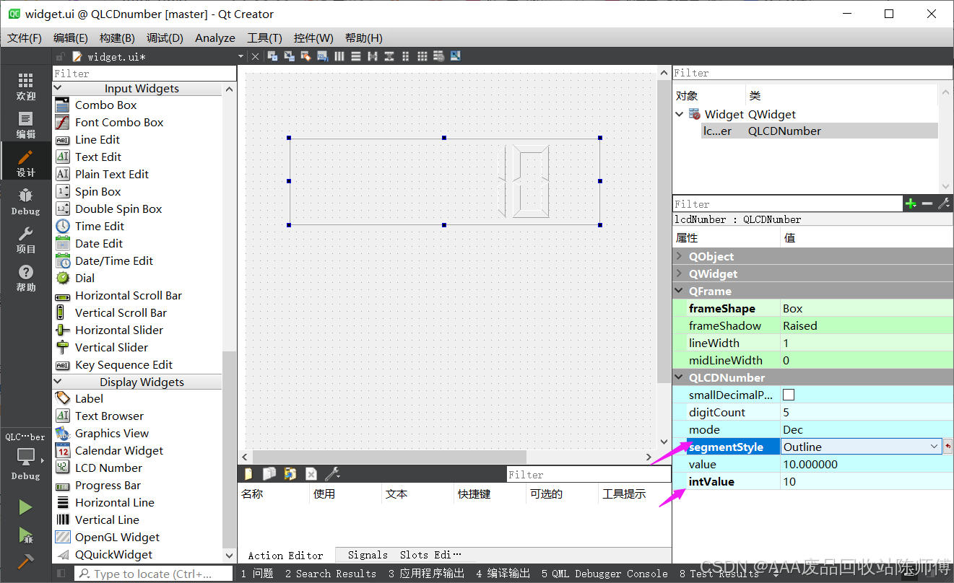Open the Analyze menu

(x=215, y=38)
